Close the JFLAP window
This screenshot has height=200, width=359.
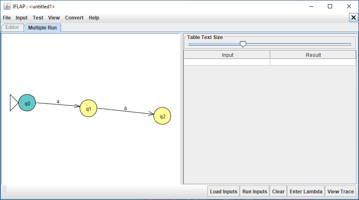coord(349,6)
